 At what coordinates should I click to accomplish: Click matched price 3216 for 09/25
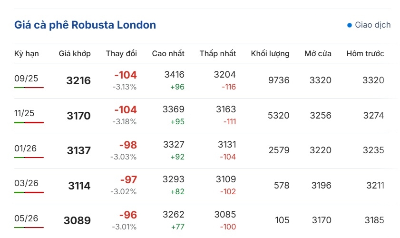(x=78, y=81)
